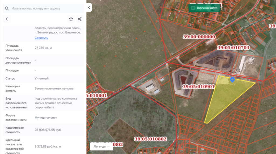The width and height of the screenshot is (276, 154).
Task: Click the magnifier search icon
Action: coord(7,8)
